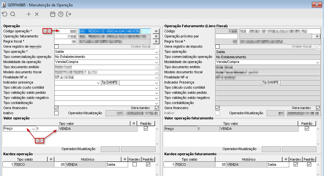Click the document icon in the title bar

pyautogui.click(x=4, y=5)
